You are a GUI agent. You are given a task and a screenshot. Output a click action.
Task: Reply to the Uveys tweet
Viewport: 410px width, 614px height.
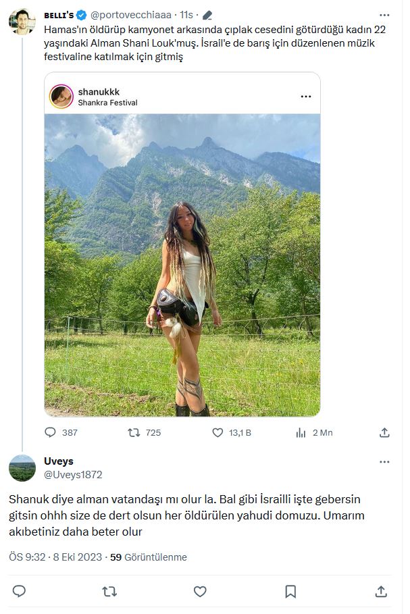pyautogui.click(x=19, y=591)
